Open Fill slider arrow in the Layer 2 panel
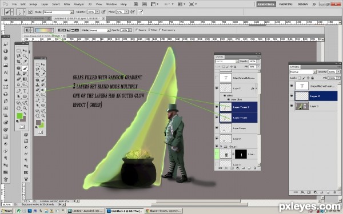The width and height of the screenshot is (343, 214). coord(338,78)
